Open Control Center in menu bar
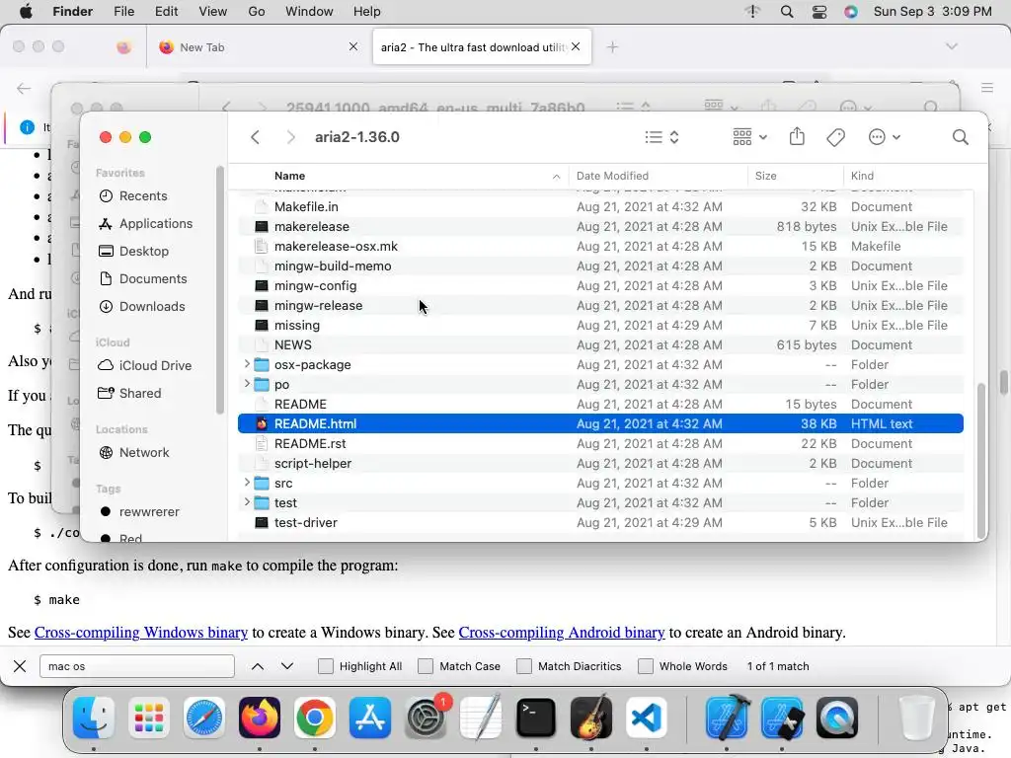The image size is (1011, 758). tap(819, 12)
